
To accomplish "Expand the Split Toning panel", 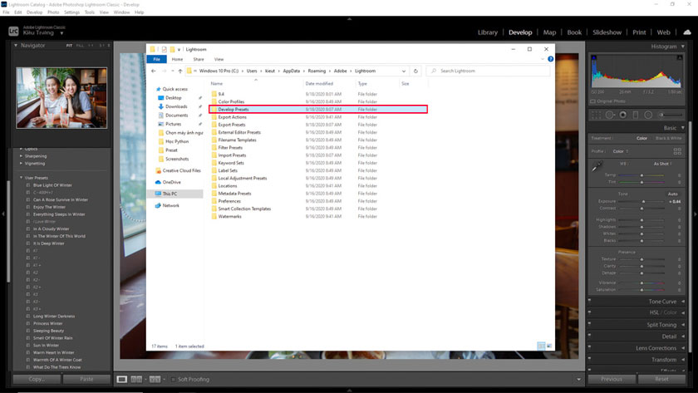I will [683, 325].
